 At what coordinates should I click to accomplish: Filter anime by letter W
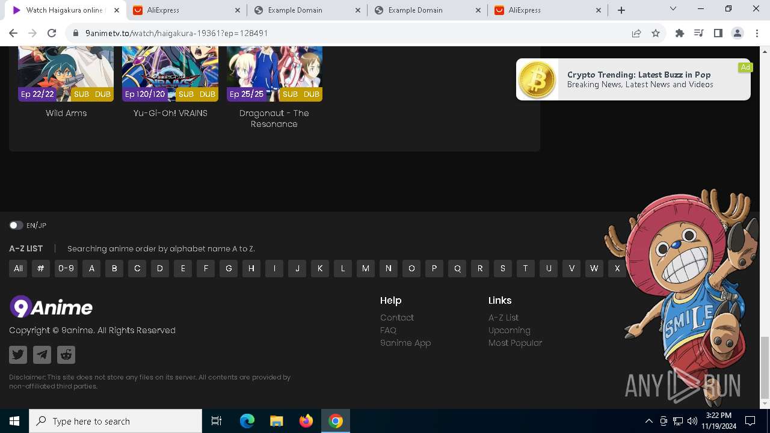(x=594, y=268)
